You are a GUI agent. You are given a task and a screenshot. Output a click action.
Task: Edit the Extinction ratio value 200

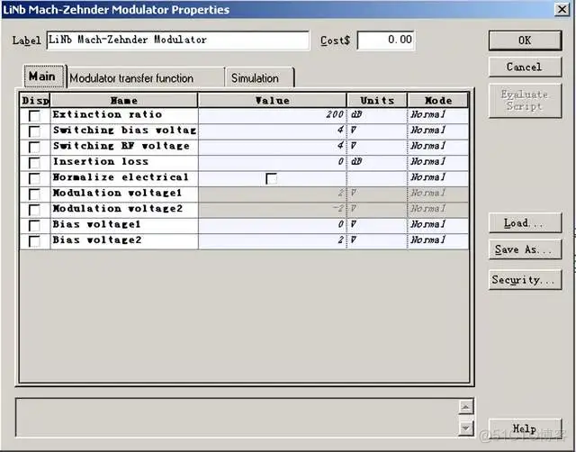(272, 115)
